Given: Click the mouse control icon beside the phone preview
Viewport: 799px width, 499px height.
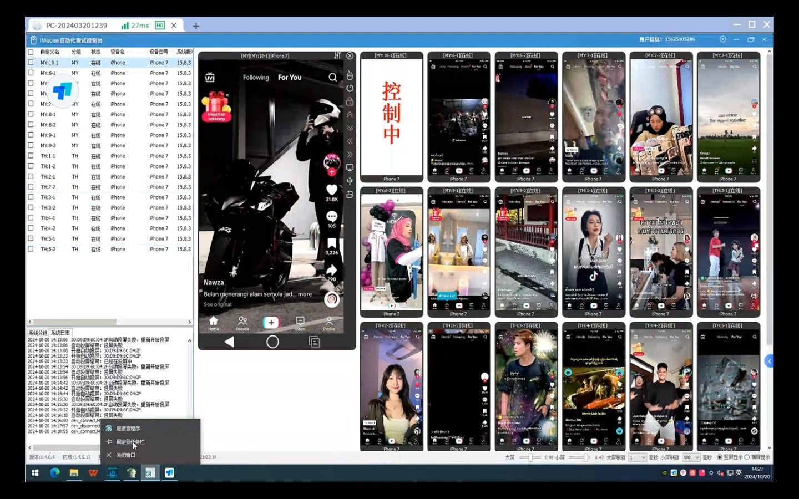Looking at the screenshot, I should click(x=350, y=75).
